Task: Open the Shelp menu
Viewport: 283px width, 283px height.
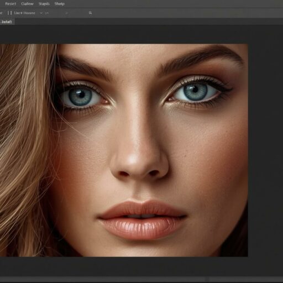Action: 59,4
